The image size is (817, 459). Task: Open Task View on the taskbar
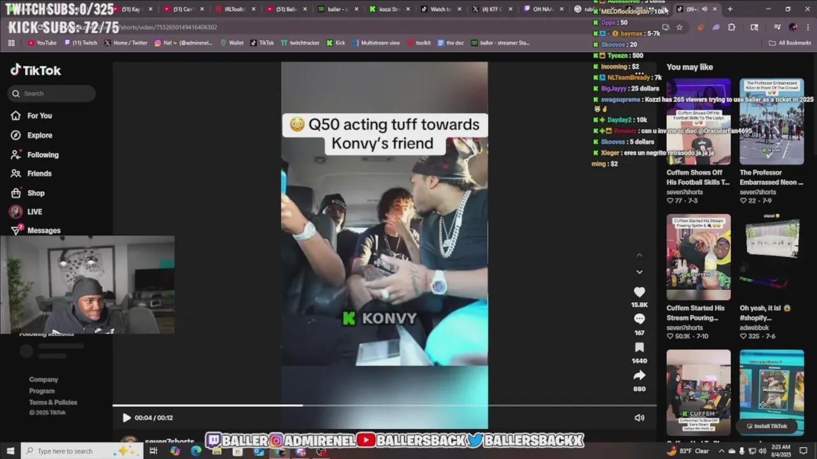(153, 451)
